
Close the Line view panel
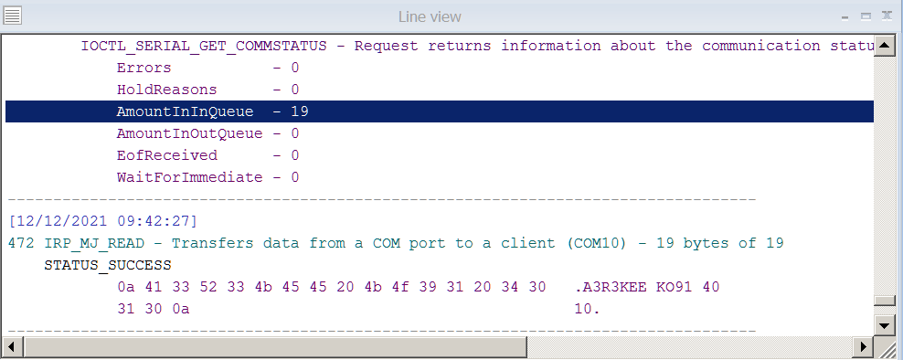887,16
